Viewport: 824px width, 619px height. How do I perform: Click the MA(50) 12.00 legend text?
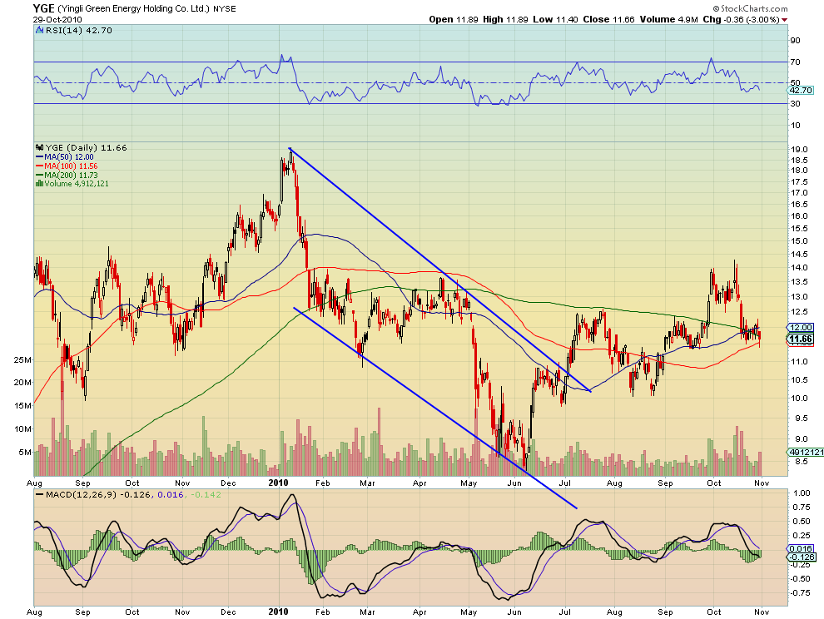(x=69, y=157)
